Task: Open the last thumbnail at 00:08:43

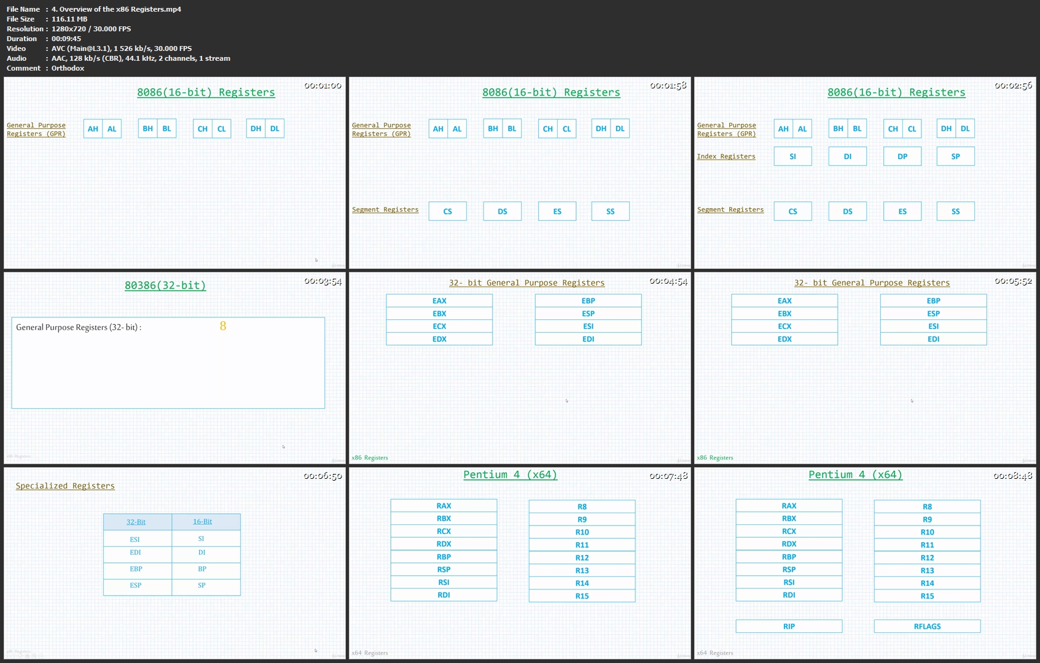Action: tap(865, 563)
